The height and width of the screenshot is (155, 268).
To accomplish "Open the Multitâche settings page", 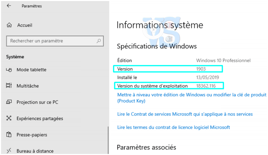I will pos(28,86).
